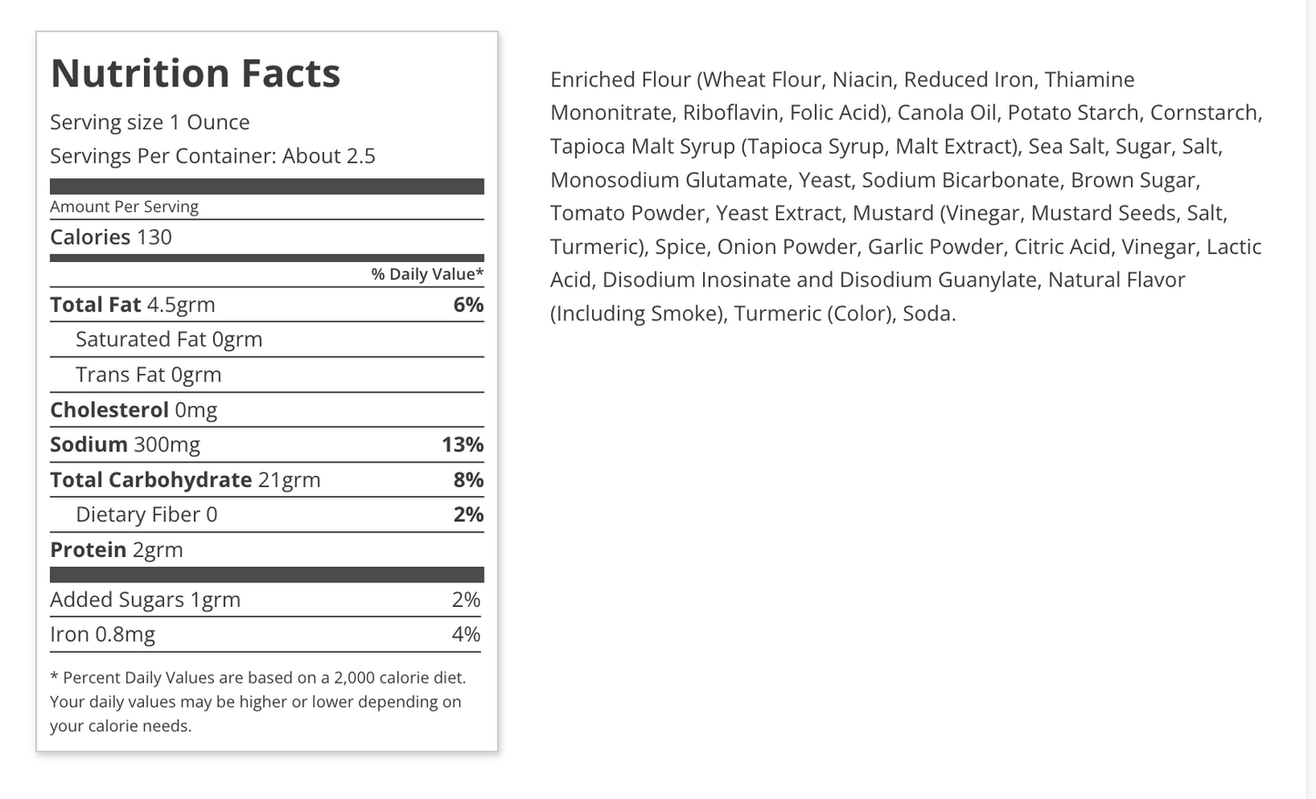Click the Cholesterol 0mg row
The height and width of the screenshot is (799, 1316).
tap(134, 410)
